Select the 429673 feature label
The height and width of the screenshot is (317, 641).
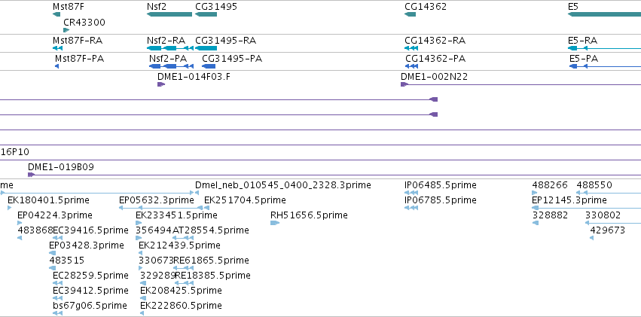607,230
